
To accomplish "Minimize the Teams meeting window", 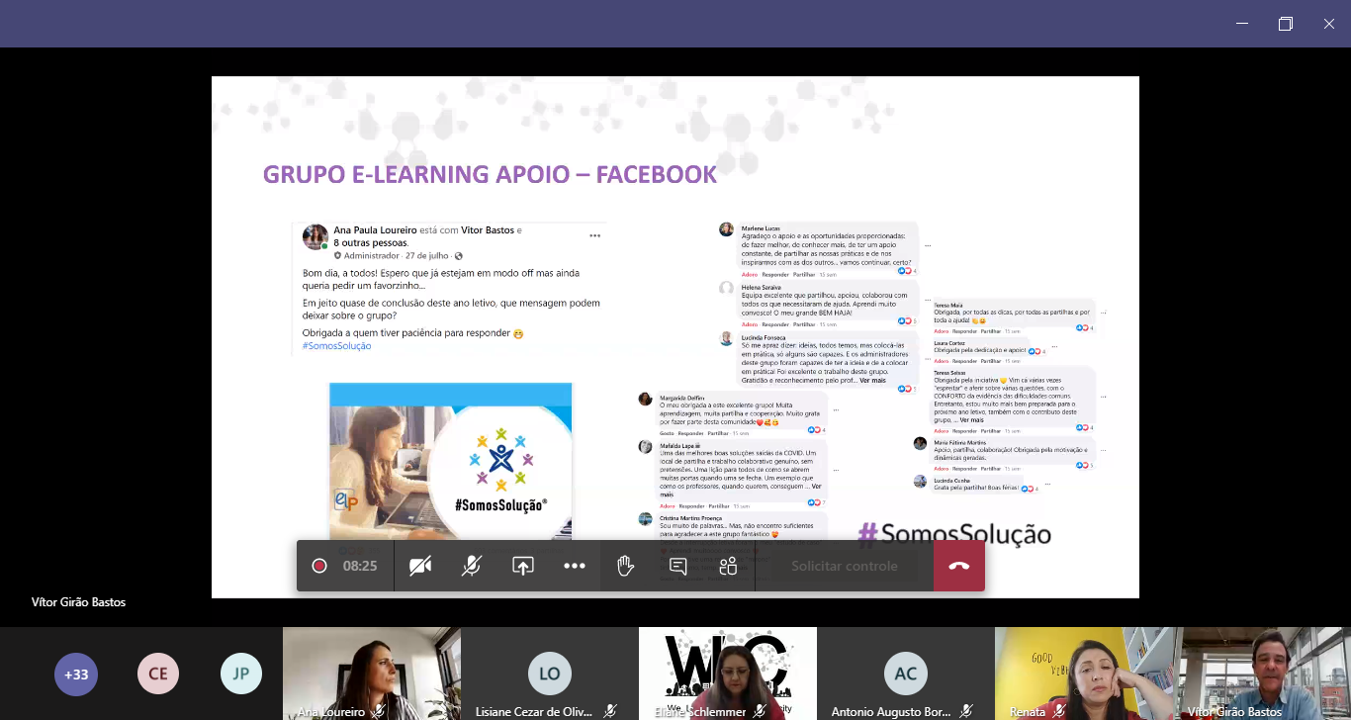I will pos(1242,24).
